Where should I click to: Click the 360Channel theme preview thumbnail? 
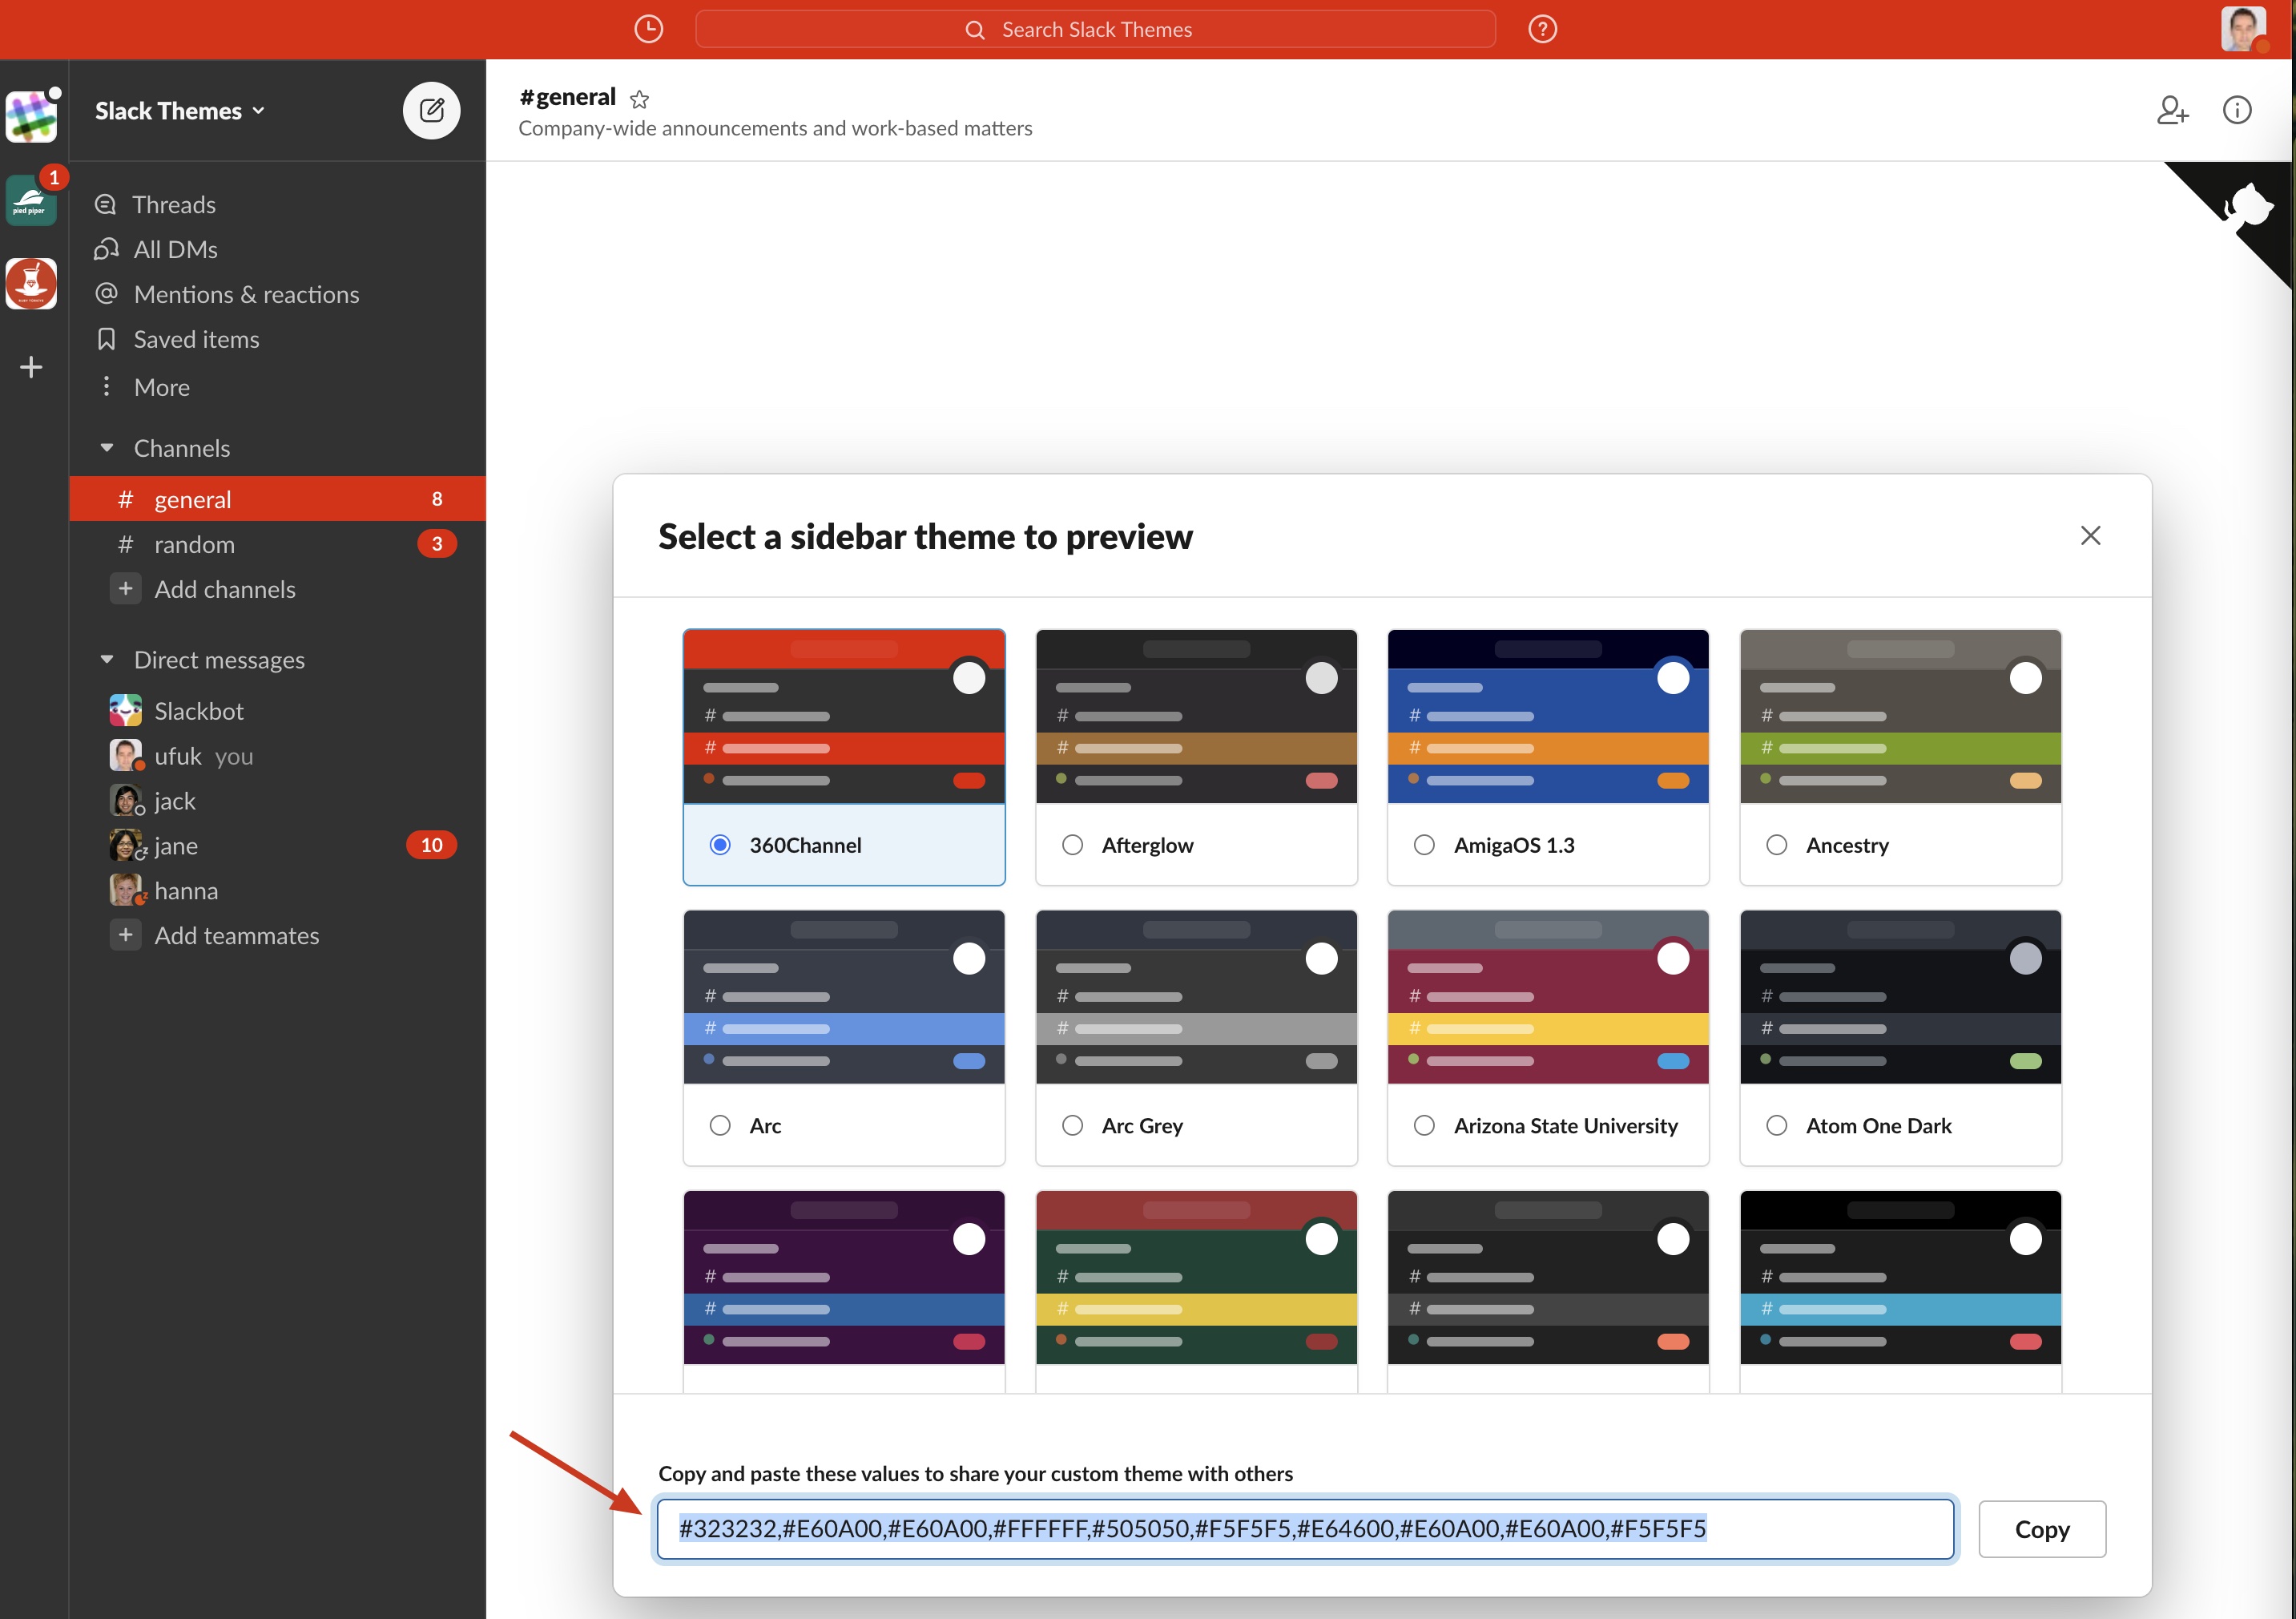point(843,716)
